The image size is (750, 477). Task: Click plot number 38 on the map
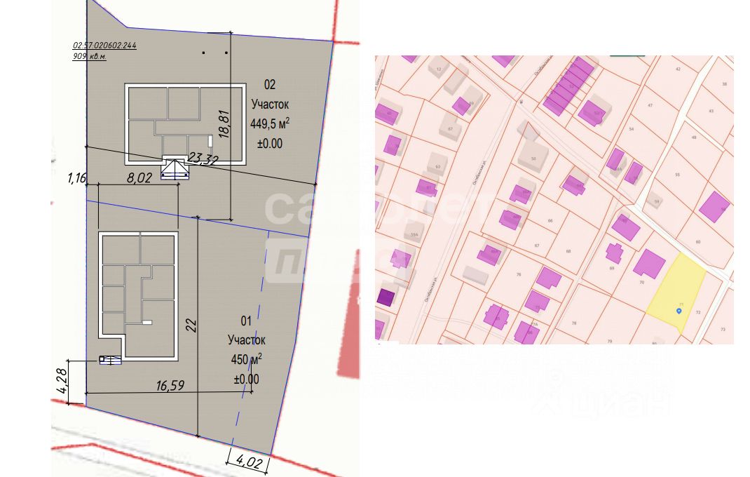(x=724, y=84)
